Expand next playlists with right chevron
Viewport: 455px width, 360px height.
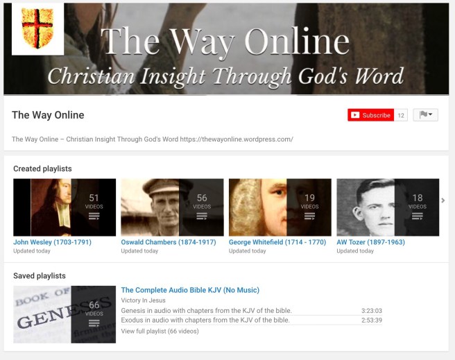pyautogui.click(x=443, y=200)
